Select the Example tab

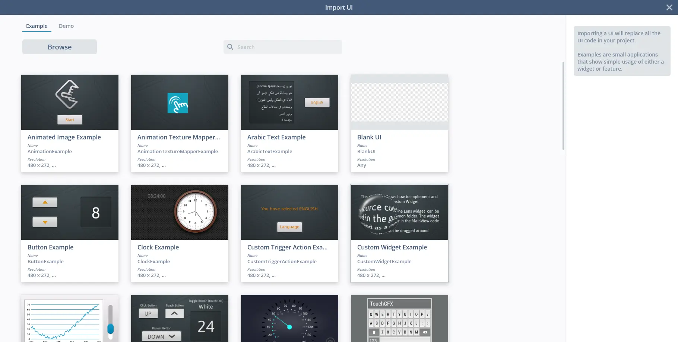(37, 26)
